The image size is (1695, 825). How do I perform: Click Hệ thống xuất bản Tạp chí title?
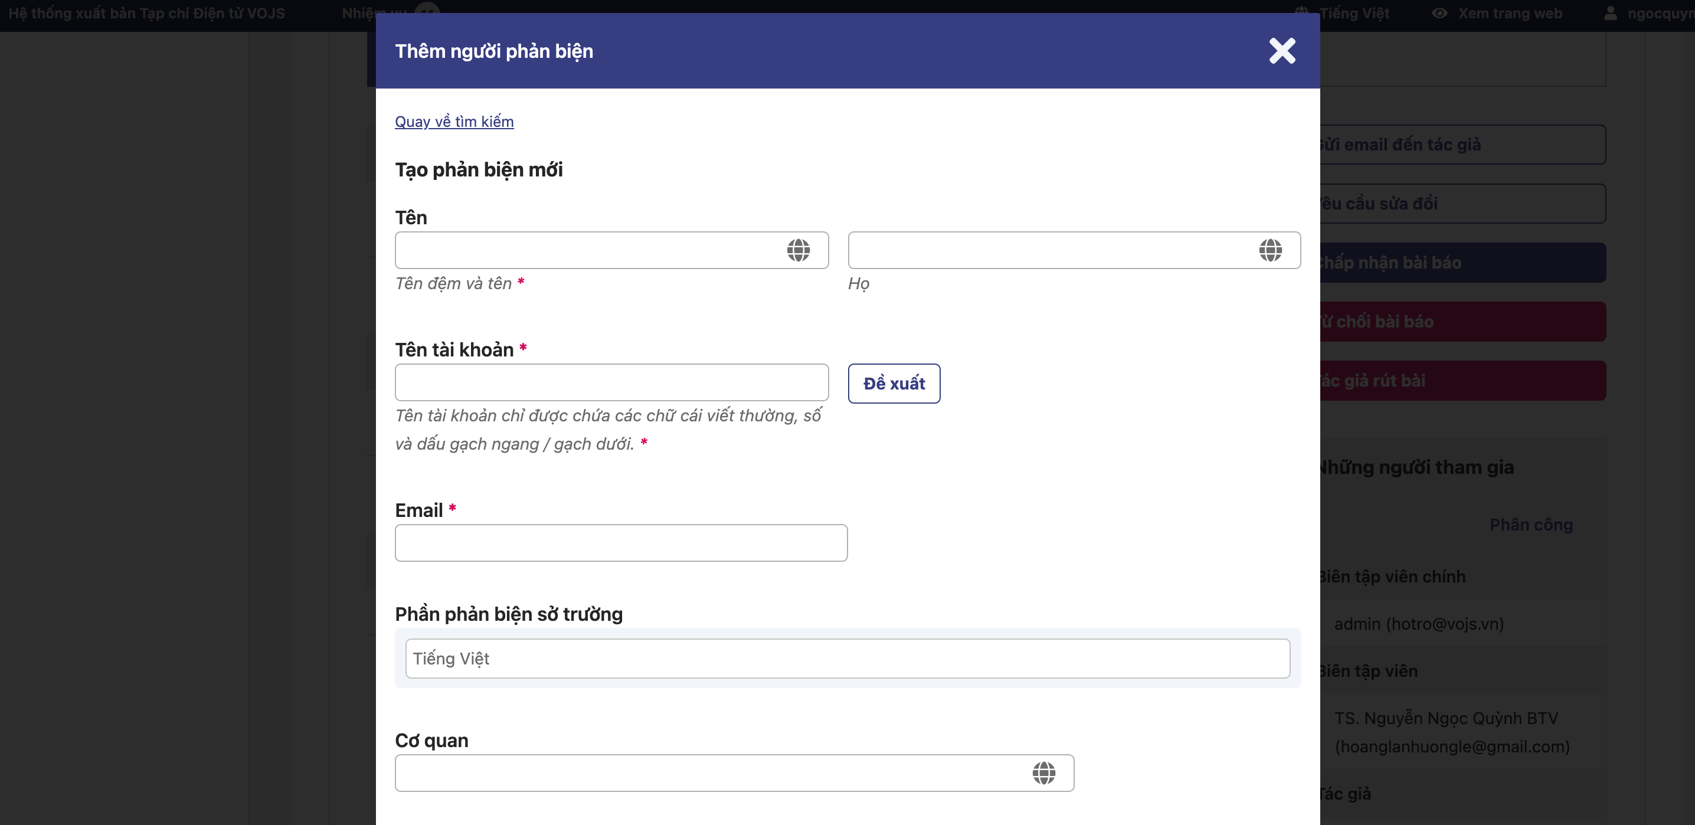147,13
